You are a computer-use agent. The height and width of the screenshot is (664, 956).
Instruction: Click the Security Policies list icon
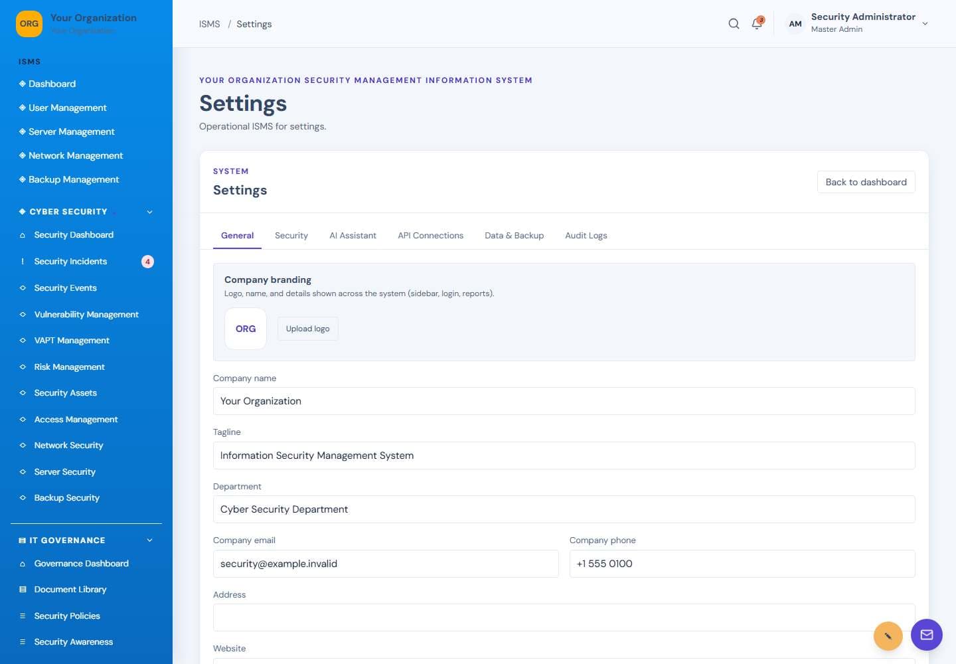(23, 616)
